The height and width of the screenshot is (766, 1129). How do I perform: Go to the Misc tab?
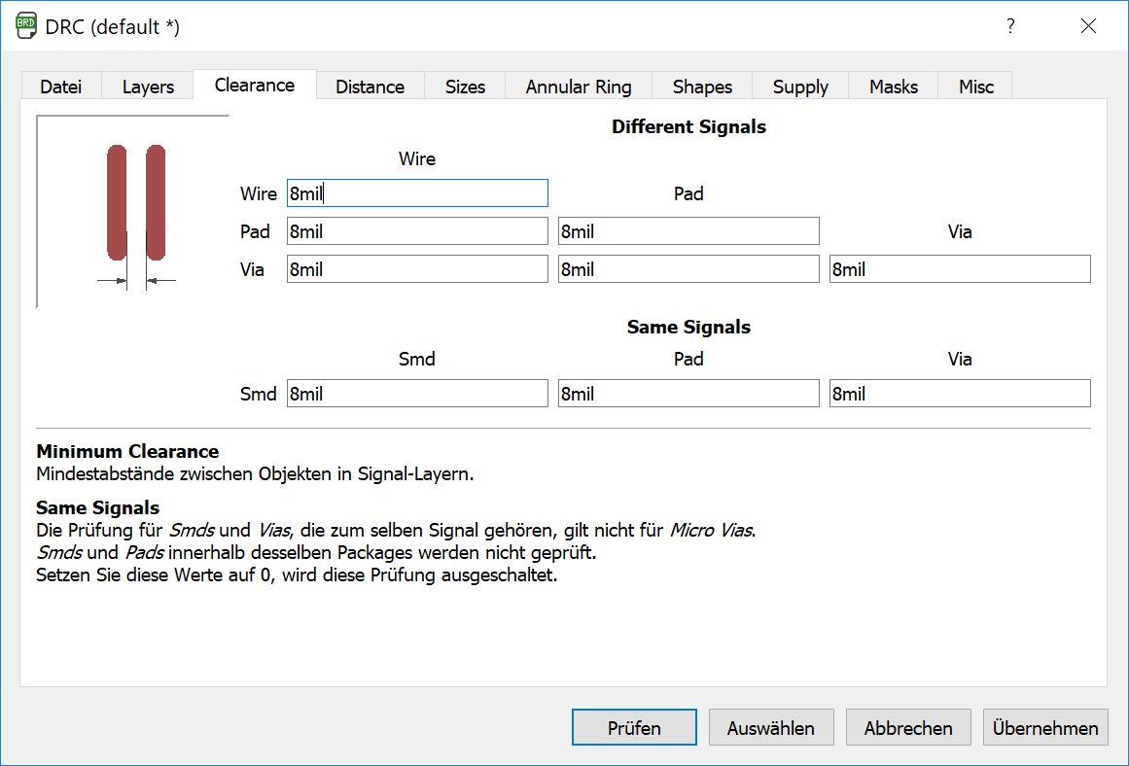pyautogui.click(x=976, y=87)
